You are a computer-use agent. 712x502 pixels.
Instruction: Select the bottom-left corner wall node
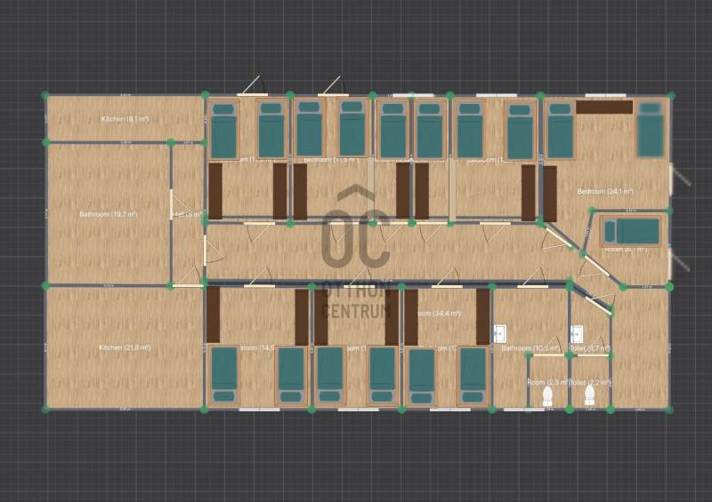[x=45, y=410]
